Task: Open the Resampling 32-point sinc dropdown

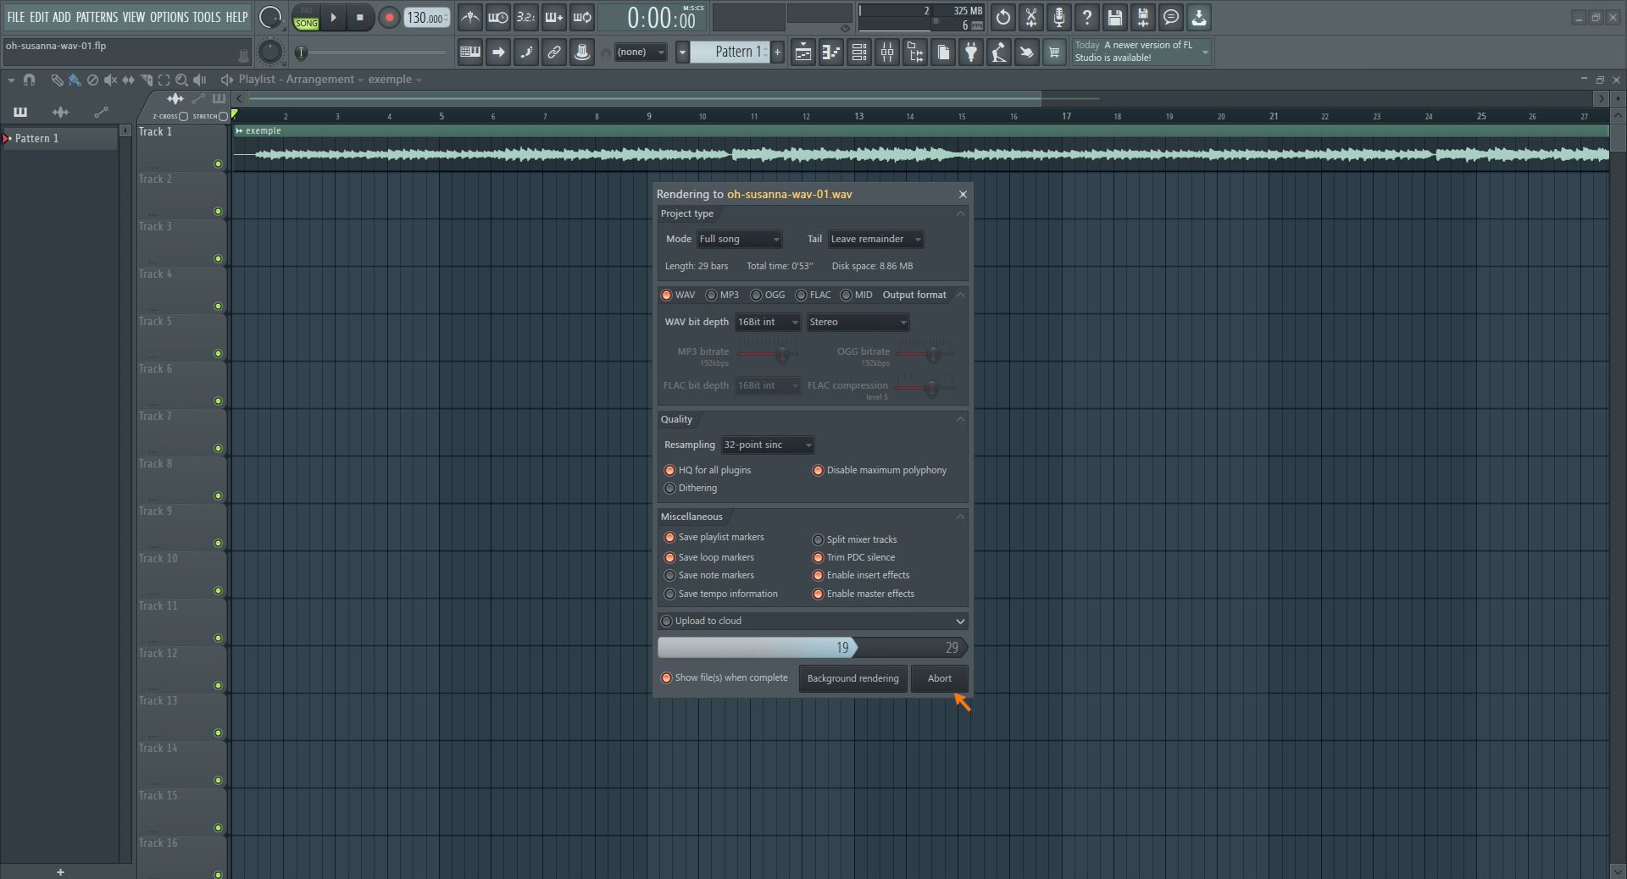Action: tap(768, 445)
